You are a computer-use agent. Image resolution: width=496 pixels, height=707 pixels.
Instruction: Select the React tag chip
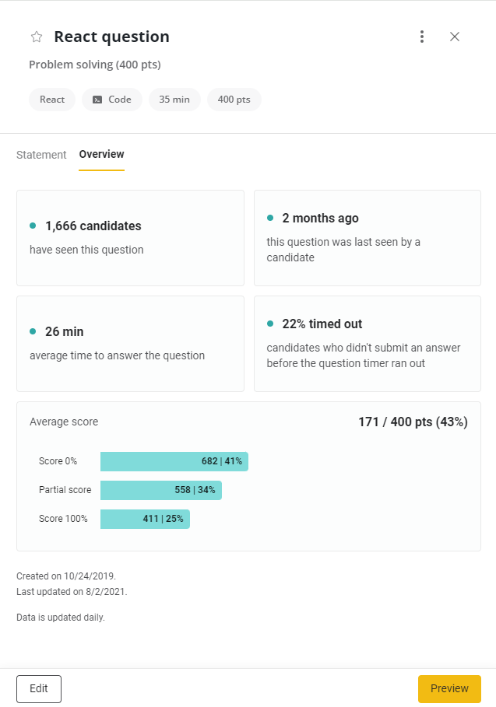point(52,100)
